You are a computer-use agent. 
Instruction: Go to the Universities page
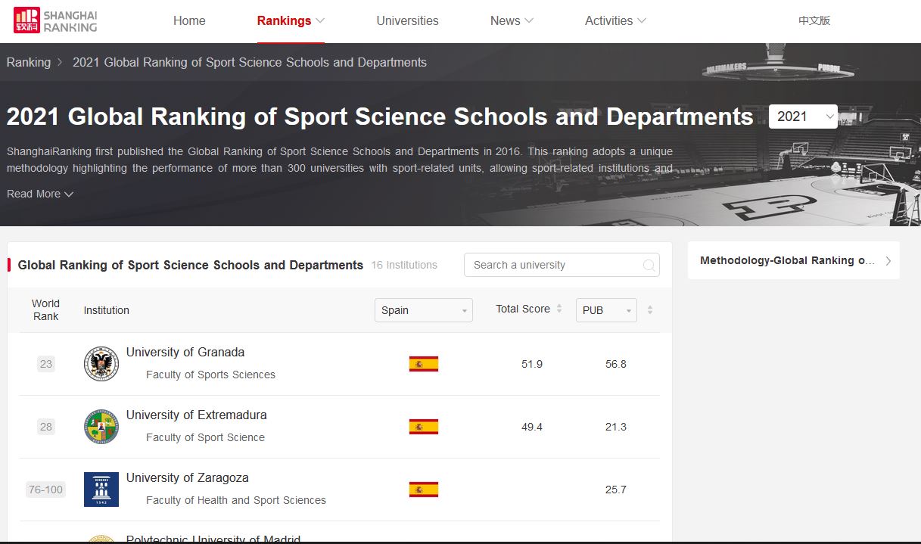pos(407,21)
